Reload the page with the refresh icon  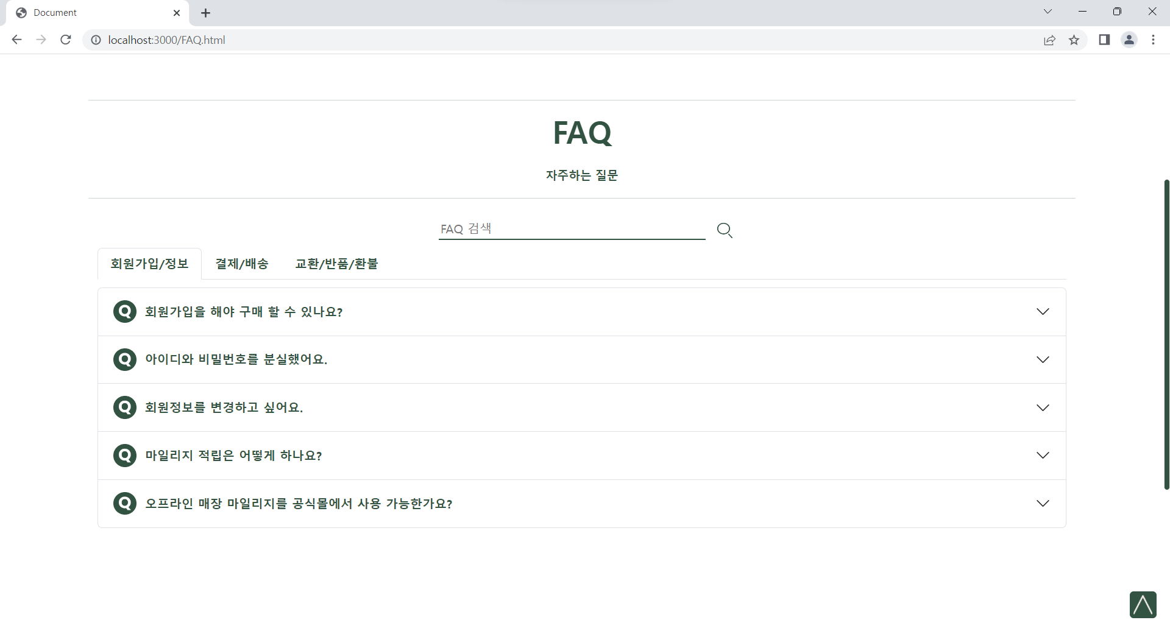[66, 40]
